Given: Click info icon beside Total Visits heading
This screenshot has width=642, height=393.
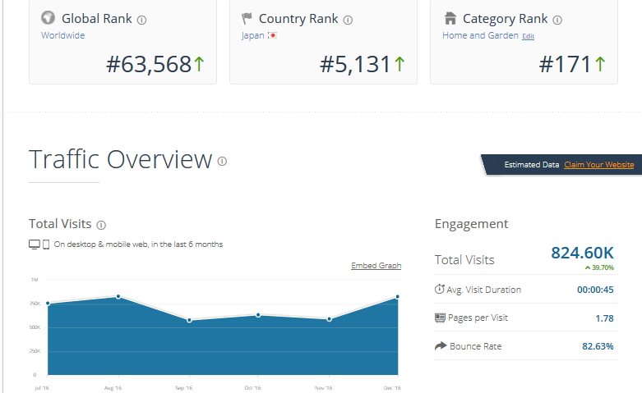Looking at the screenshot, I should tap(101, 225).
